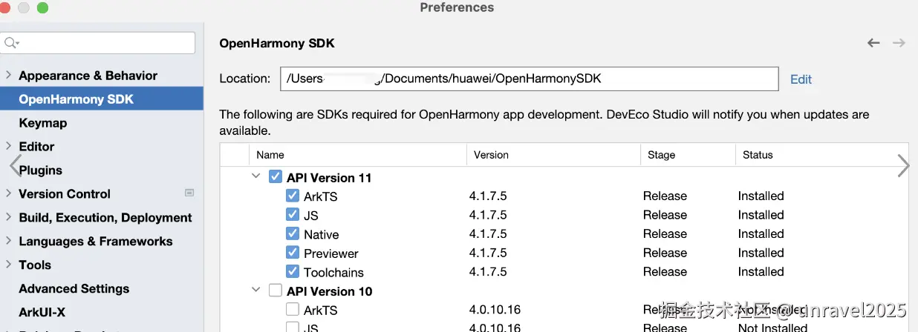Enable the API Version 10 checkbox
Viewport: 918px width, 332px height.
tap(276, 290)
